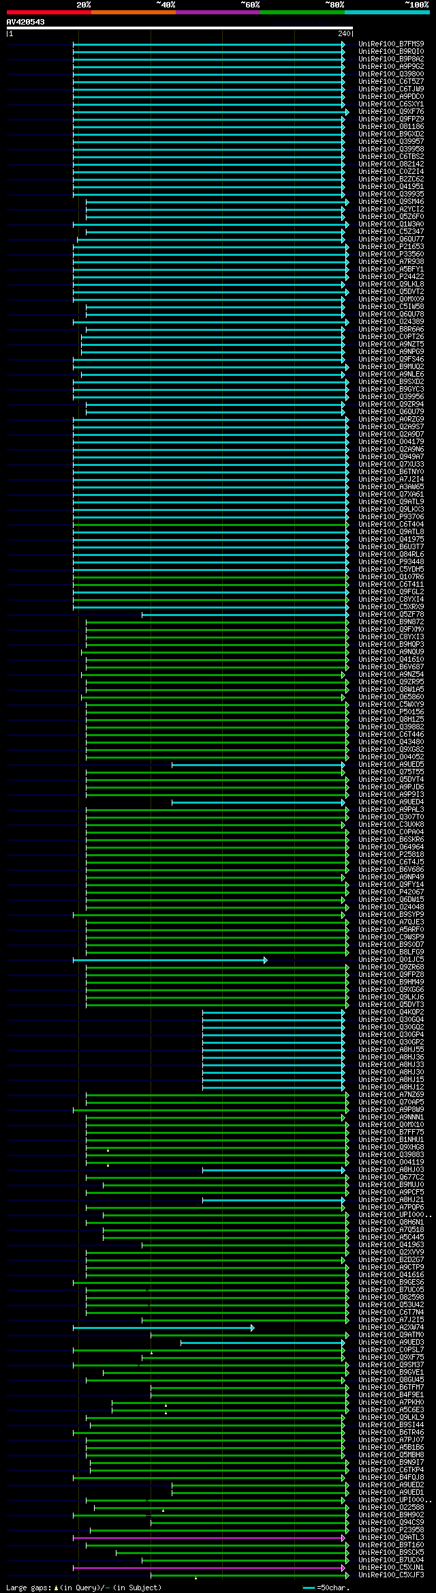436x1593 pixels.
Task: Select label UniRef100_B9SCK5
Action: point(391,1552)
